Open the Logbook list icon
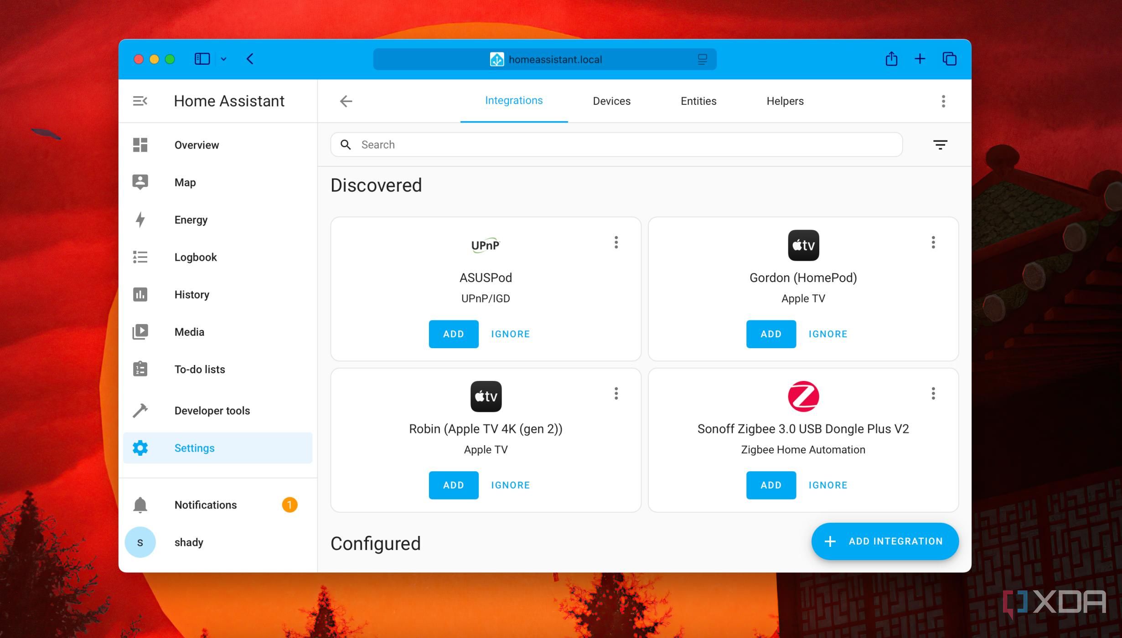Image resolution: width=1122 pixels, height=638 pixels. (140, 257)
